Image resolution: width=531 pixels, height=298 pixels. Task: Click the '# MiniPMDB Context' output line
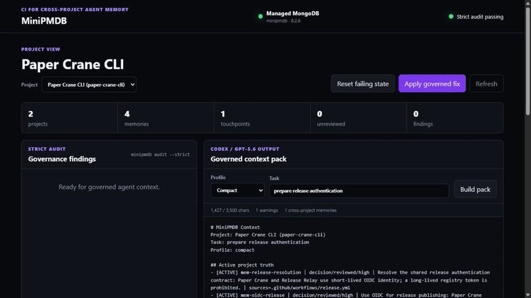click(x=235, y=228)
